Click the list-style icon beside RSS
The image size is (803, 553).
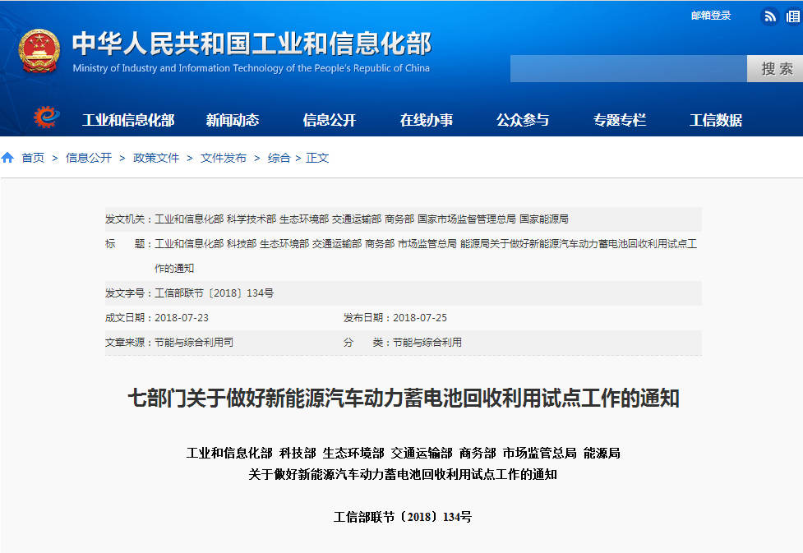click(x=792, y=16)
